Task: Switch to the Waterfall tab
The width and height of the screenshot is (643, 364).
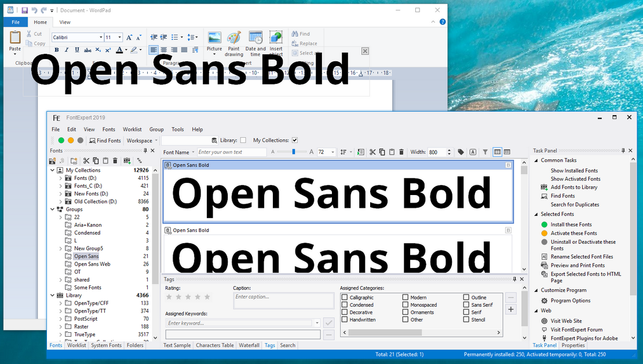Action: tap(249, 345)
